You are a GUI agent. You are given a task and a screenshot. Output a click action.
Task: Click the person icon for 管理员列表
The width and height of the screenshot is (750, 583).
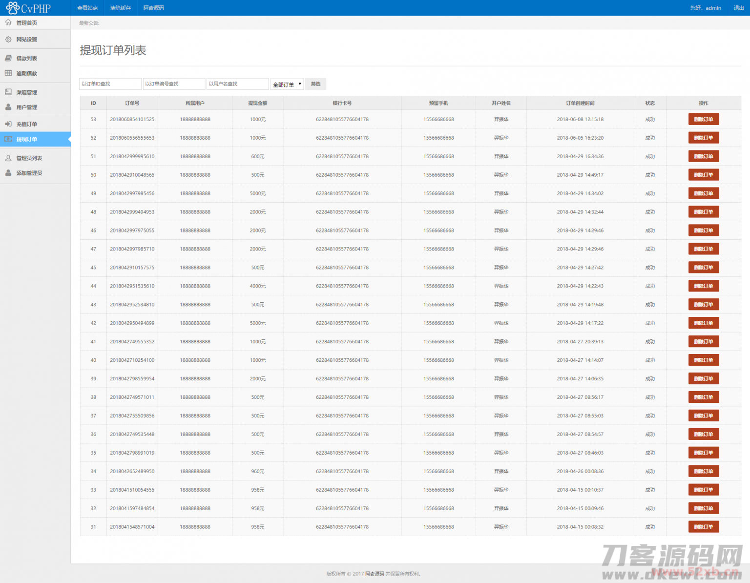click(8, 158)
